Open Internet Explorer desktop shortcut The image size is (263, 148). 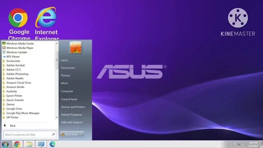(x=46, y=23)
